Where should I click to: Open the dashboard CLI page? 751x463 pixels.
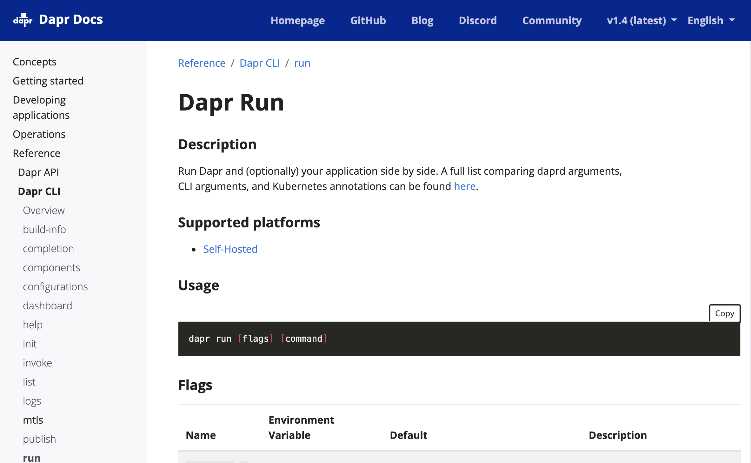coord(47,306)
